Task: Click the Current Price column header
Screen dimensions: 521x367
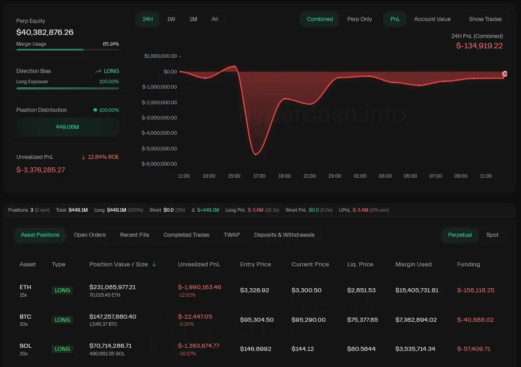Action: tap(310, 265)
